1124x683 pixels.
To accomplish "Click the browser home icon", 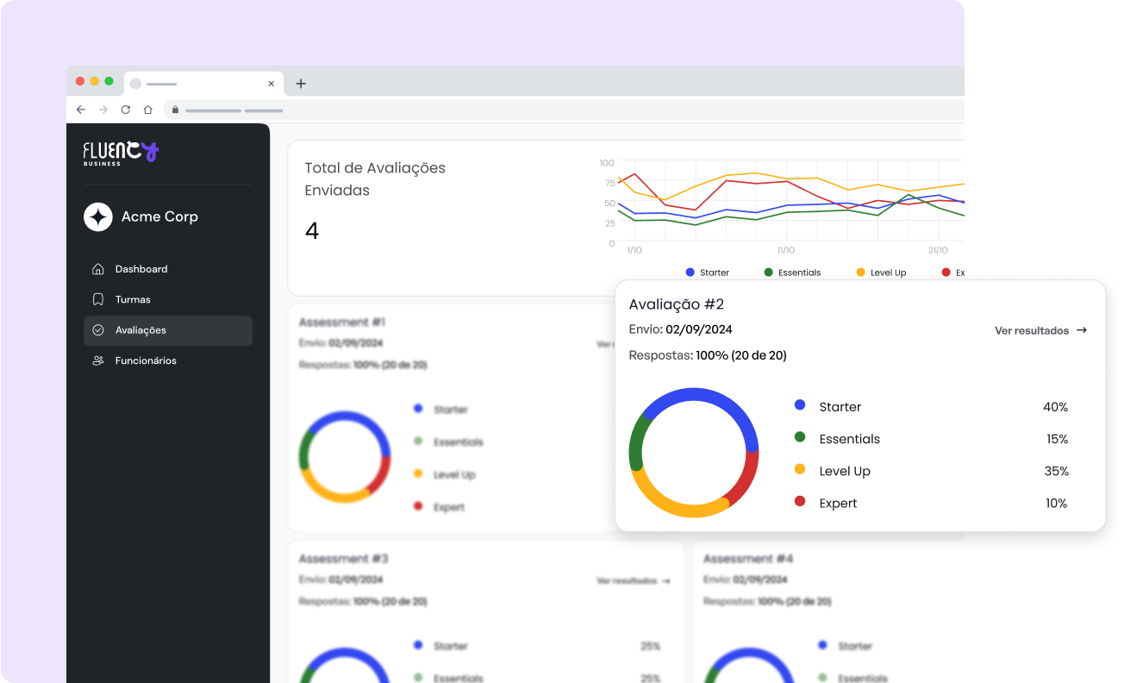I will 148,110.
